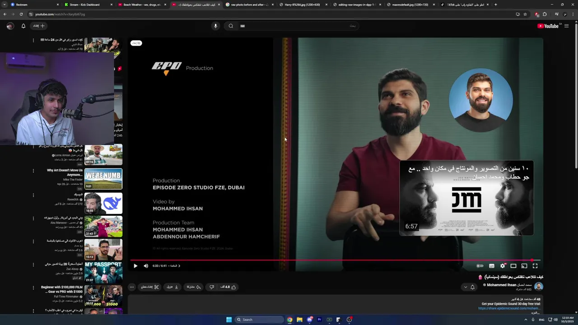The image size is (578, 325).
Task: Click the suggested end-screen video card 6:57
Action: (466, 198)
